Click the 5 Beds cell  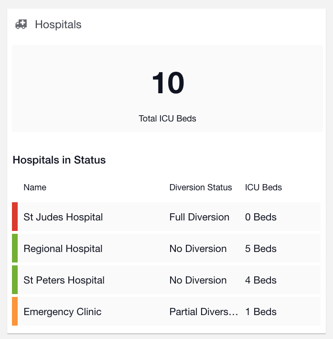coord(260,249)
